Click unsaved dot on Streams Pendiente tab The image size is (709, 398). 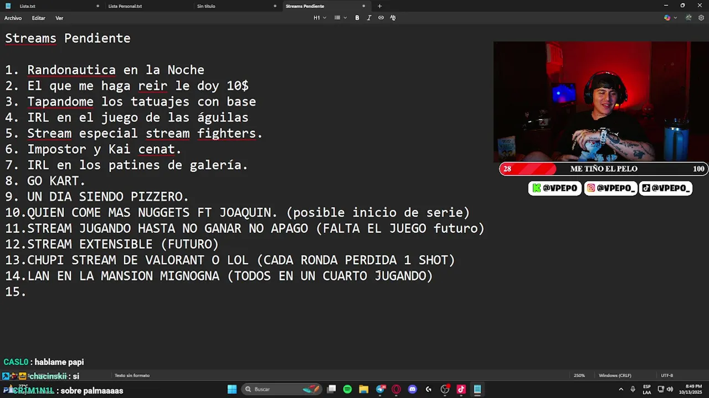tap(363, 6)
